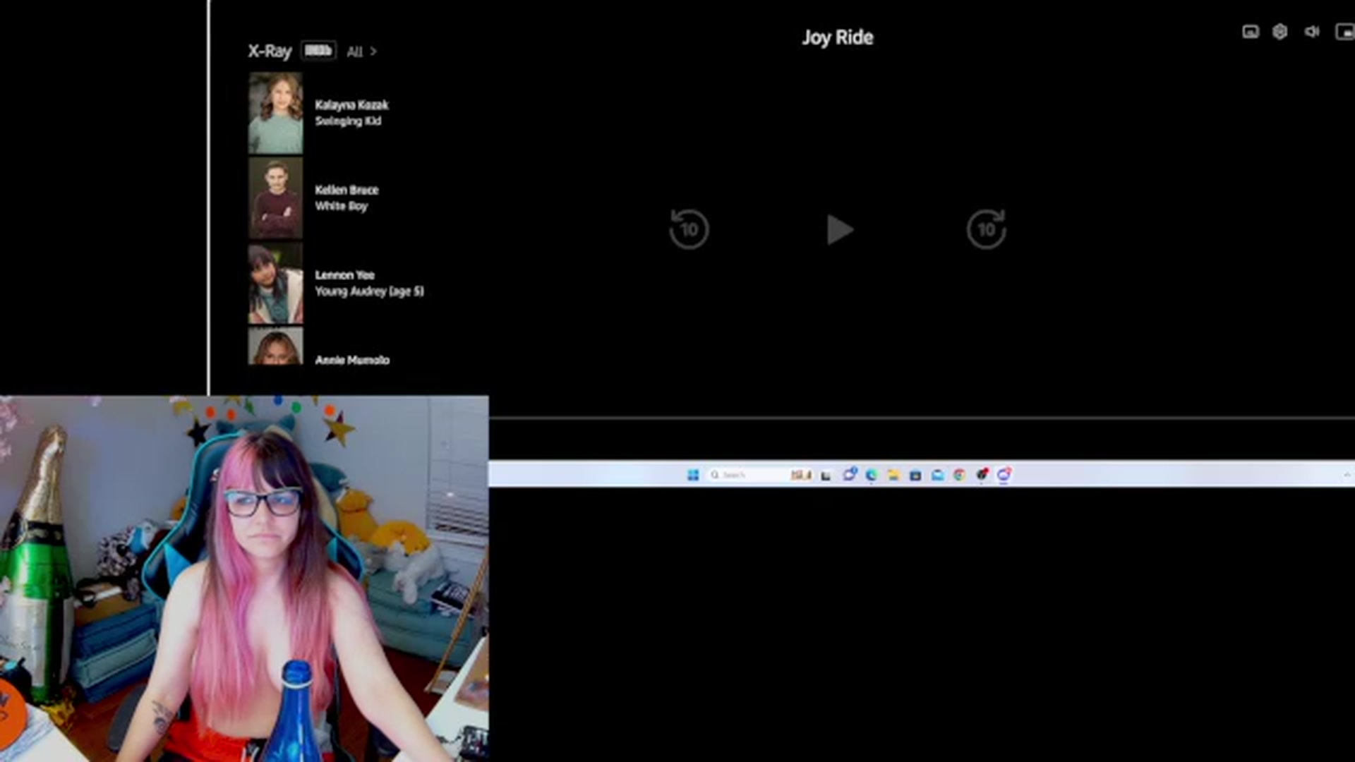
Task: Open the taskbar widget next to Search
Action: click(801, 475)
